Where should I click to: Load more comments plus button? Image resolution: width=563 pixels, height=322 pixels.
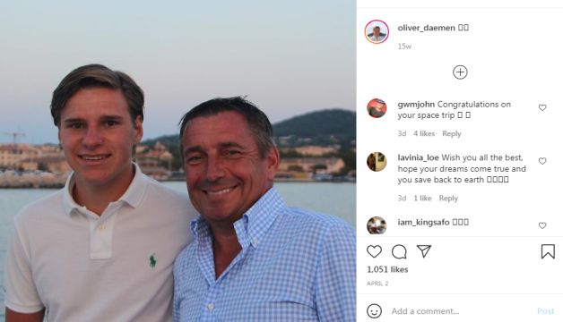(460, 72)
